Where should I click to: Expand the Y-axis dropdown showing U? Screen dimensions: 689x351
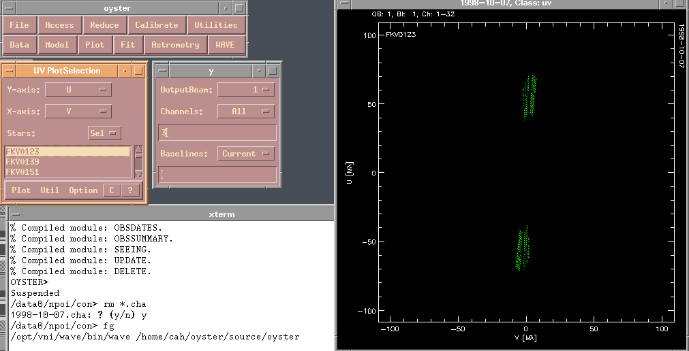[x=78, y=89]
